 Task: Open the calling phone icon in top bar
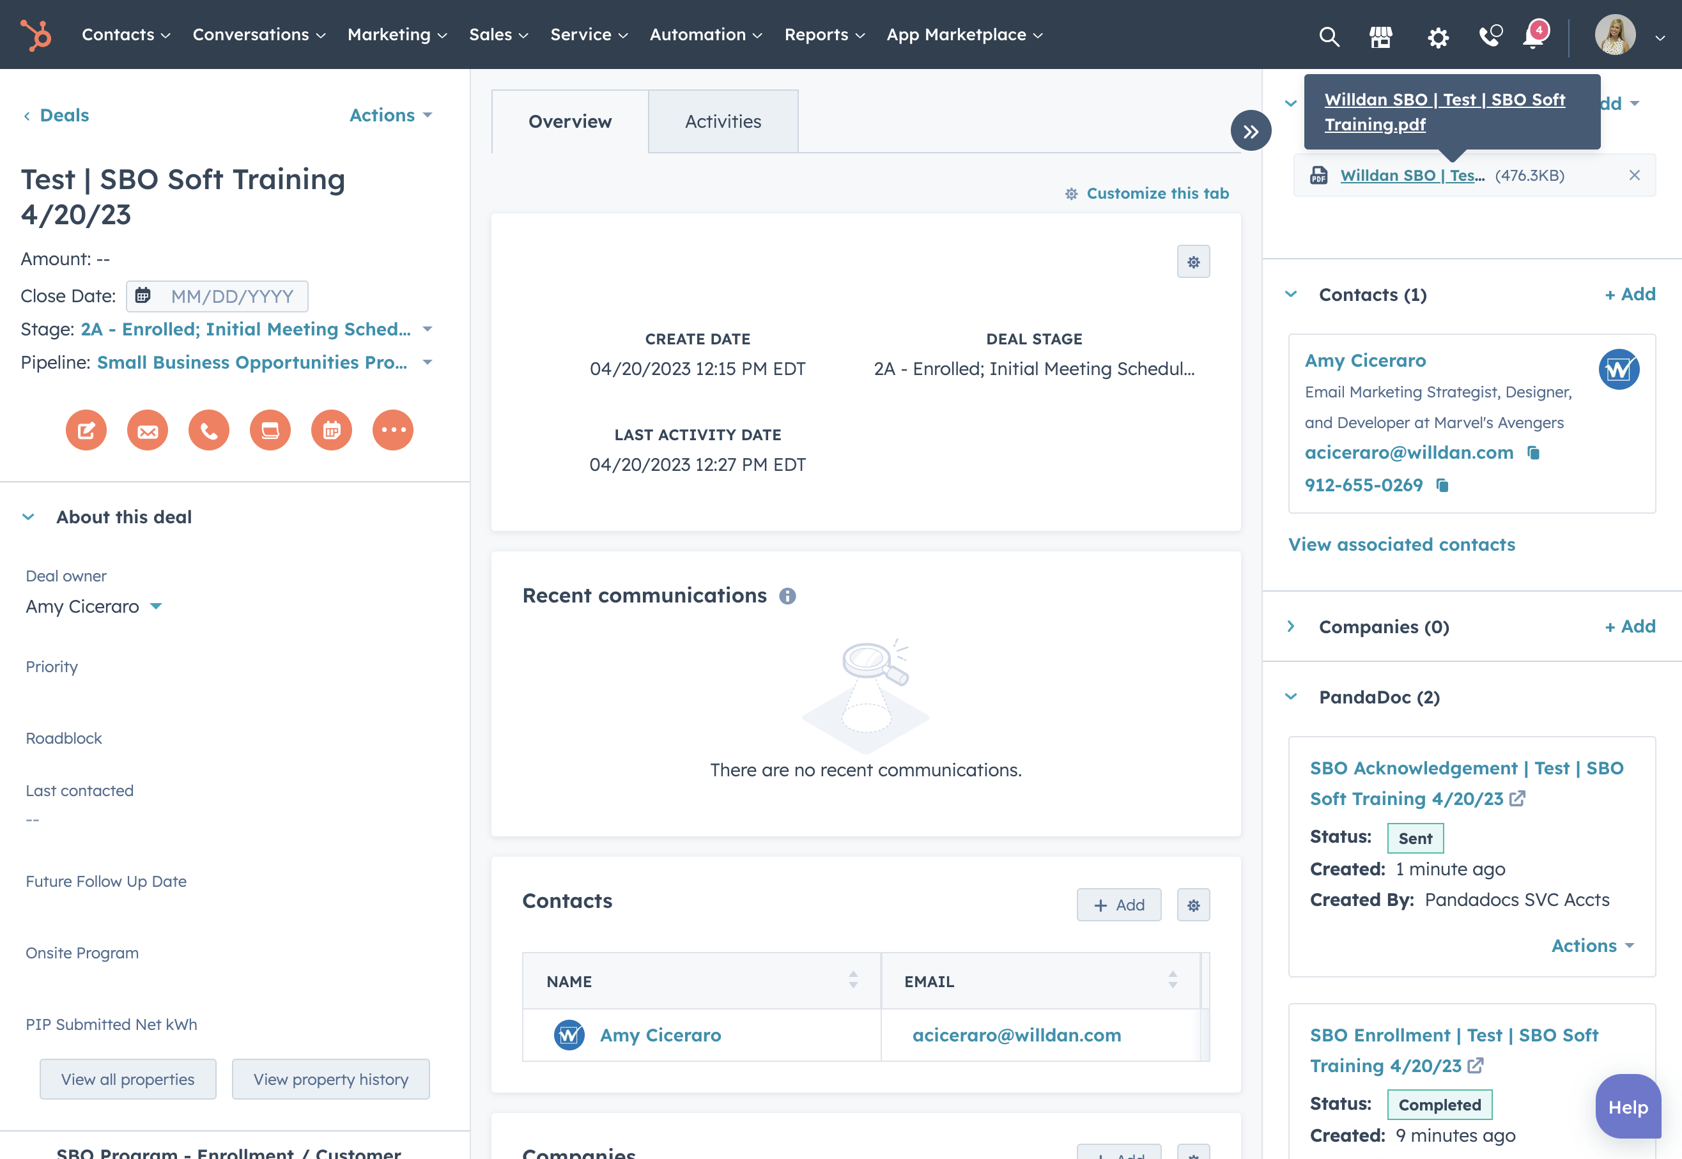point(1490,36)
